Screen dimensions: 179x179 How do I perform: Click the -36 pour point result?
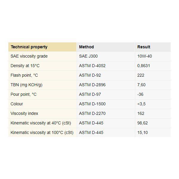[x=140, y=94]
